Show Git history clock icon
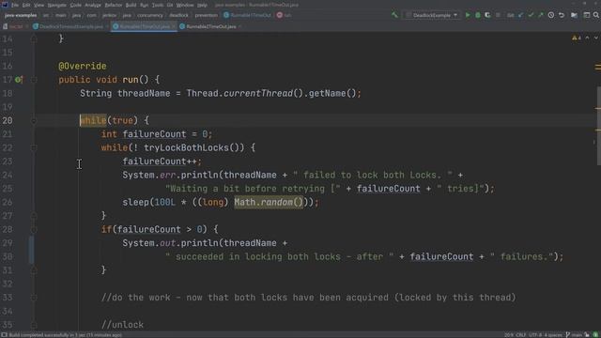The image size is (601, 338). click(551, 15)
